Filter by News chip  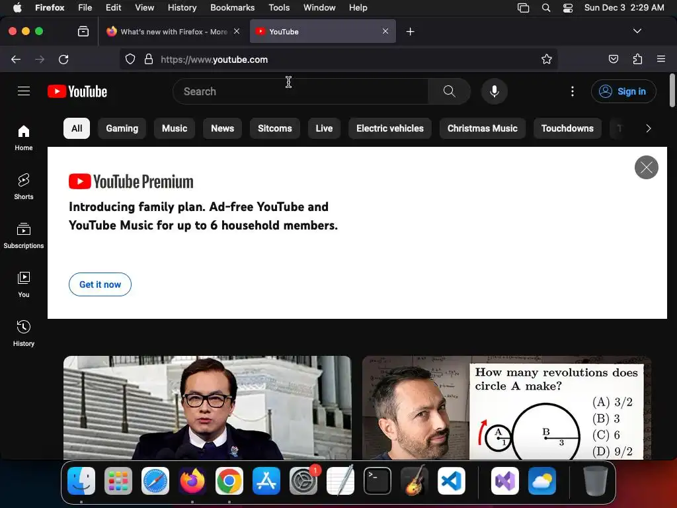click(222, 128)
